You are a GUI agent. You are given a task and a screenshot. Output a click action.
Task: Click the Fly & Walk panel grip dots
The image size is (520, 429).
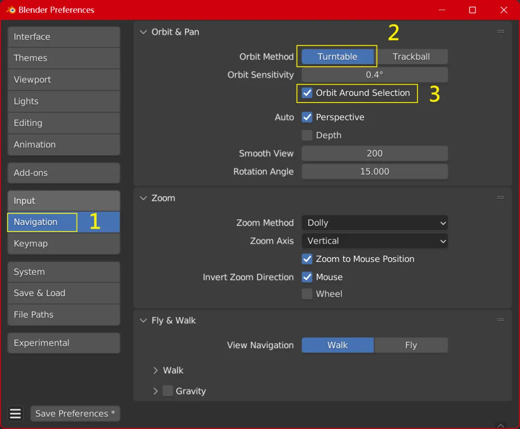pos(500,320)
